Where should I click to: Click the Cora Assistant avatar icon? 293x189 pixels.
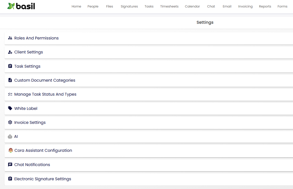[10, 151]
